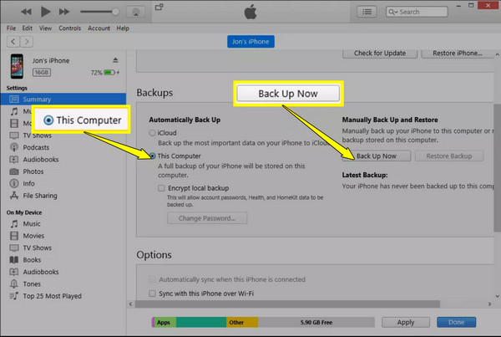Screen dimensions: 501x337
Task: Open the Controls menu
Action: click(69, 28)
